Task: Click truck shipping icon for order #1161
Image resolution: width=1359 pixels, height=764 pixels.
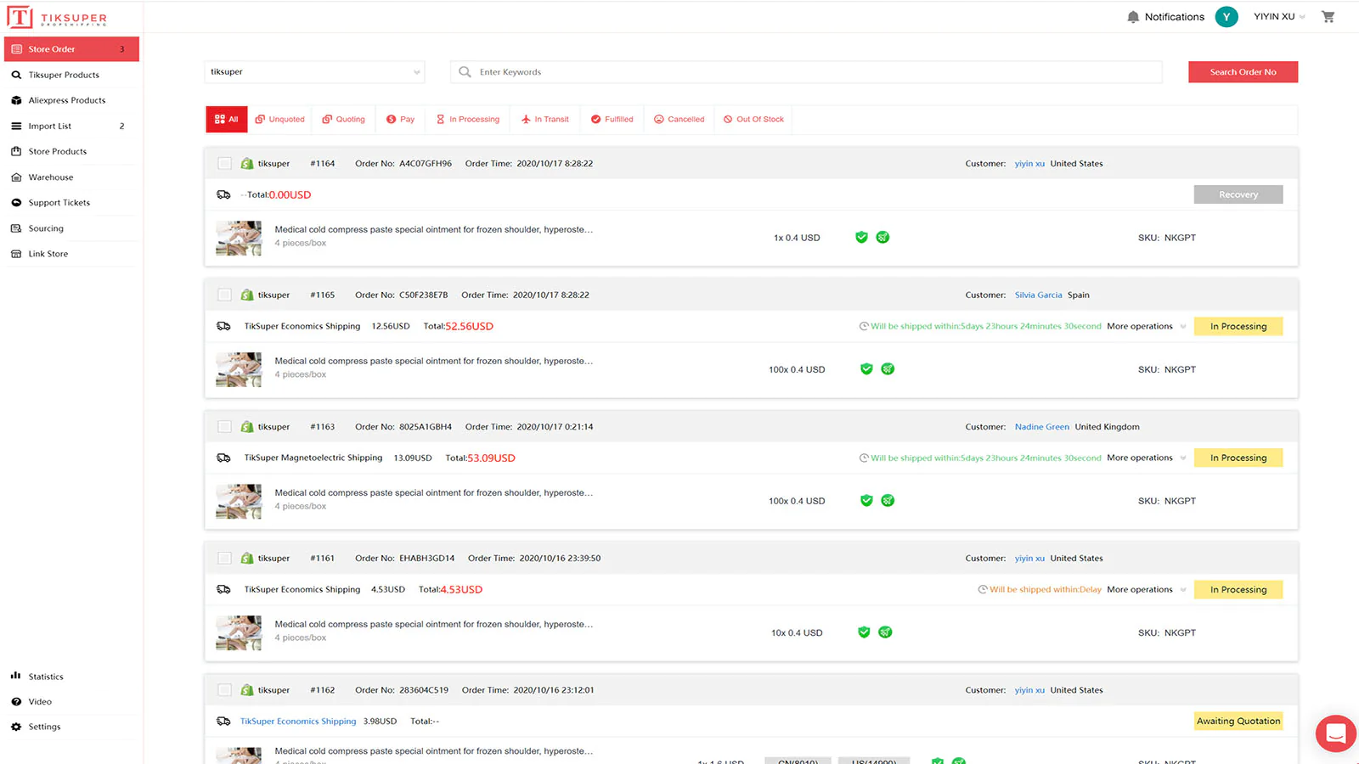Action: pyautogui.click(x=223, y=589)
